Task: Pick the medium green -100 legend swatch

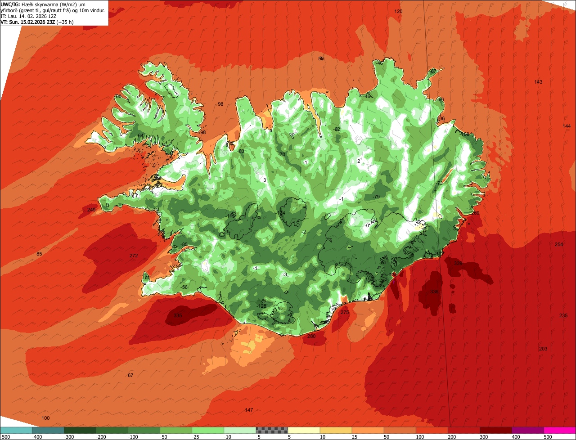Action: tap(144, 430)
